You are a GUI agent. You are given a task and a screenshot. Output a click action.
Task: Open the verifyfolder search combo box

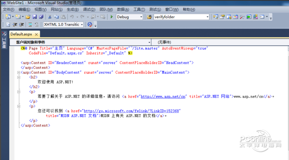(x=181, y=17)
